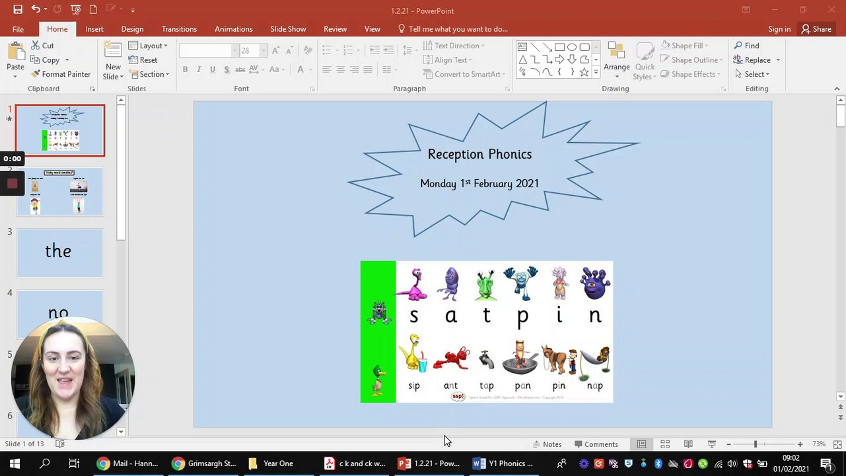The image size is (846, 476).
Task: Open the Copy options arrow
Action: pyautogui.click(x=66, y=60)
